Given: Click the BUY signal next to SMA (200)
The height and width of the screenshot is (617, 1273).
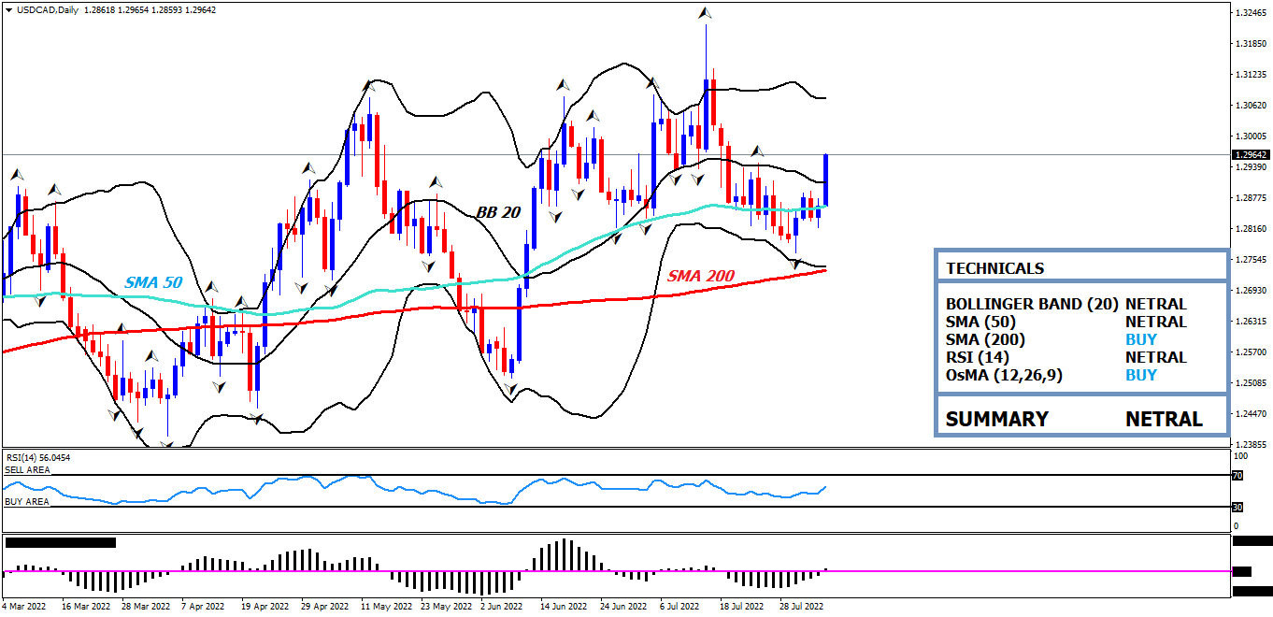Looking at the screenshot, I should [x=1140, y=339].
